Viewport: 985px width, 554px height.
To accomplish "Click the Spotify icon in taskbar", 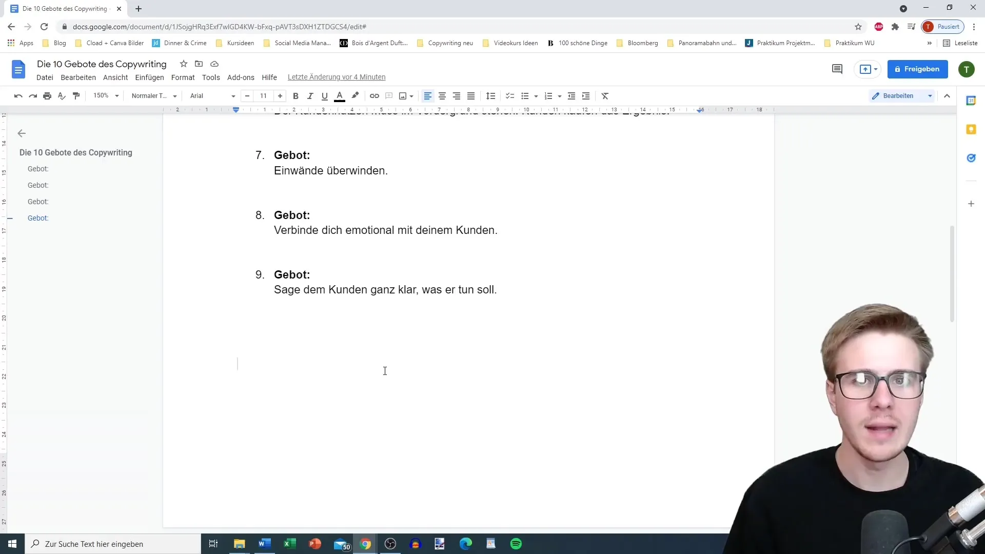I will [x=516, y=544].
